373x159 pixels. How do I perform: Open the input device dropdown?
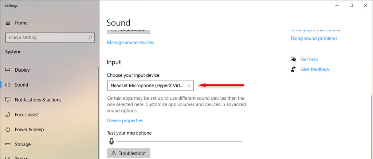pyautogui.click(x=150, y=85)
